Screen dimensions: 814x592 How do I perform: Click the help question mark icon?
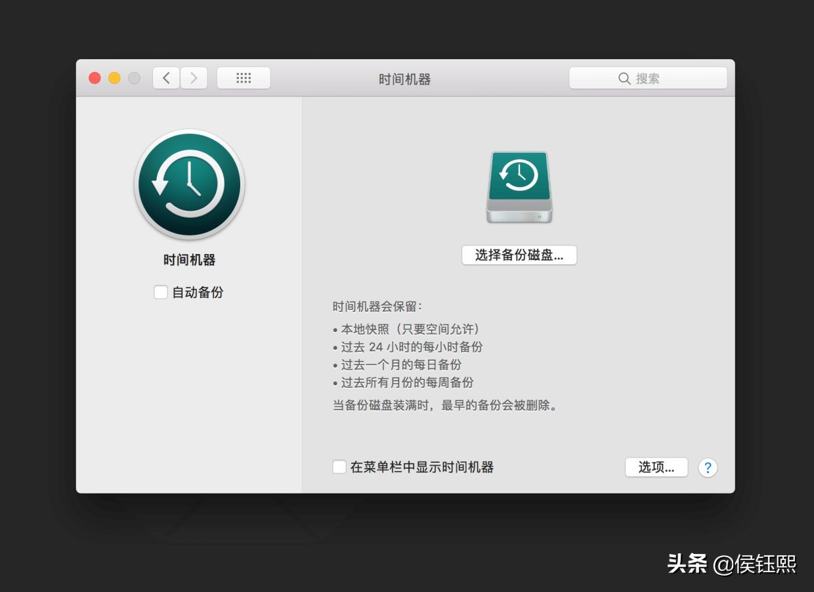708,467
